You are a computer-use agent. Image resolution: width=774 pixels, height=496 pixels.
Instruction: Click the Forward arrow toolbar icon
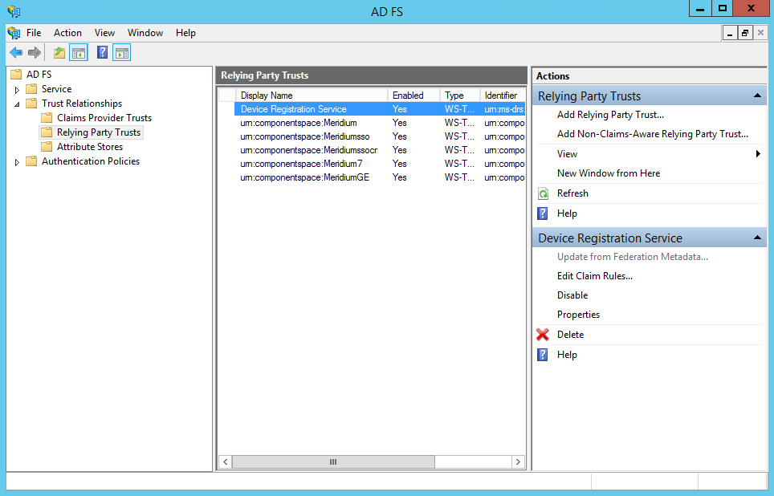click(x=34, y=52)
